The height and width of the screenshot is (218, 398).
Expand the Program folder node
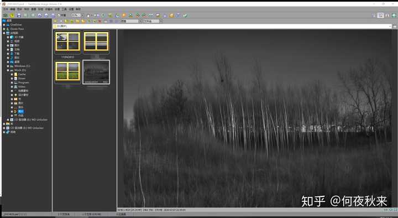(x=12, y=82)
